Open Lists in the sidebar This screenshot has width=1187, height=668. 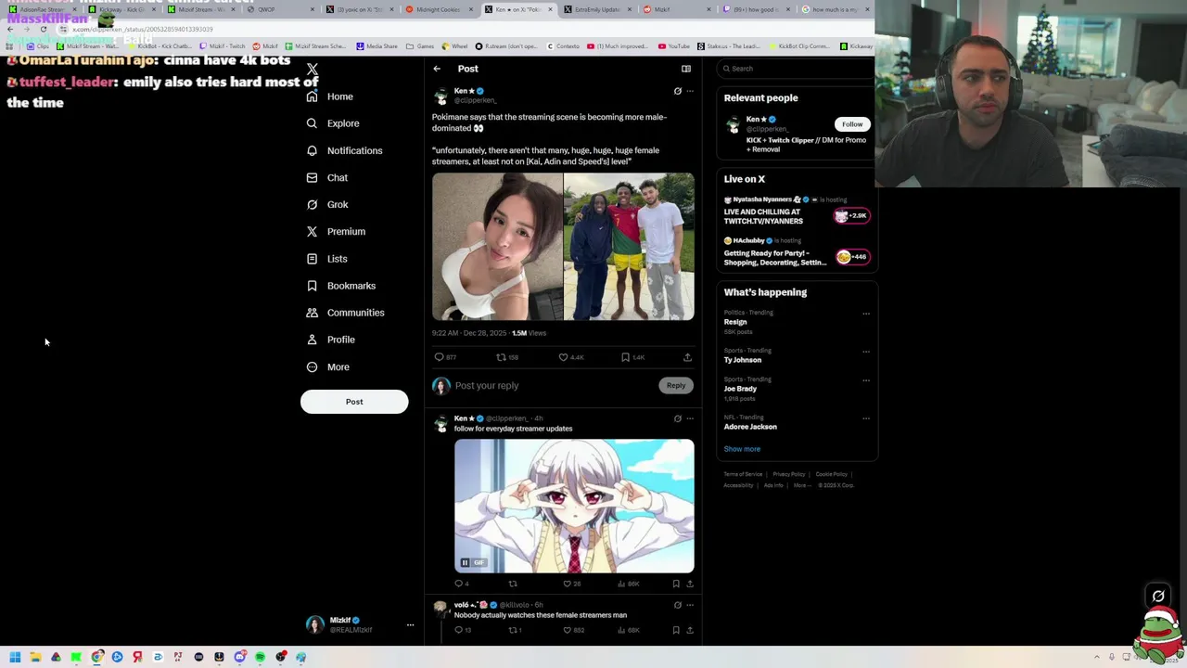click(326, 259)
